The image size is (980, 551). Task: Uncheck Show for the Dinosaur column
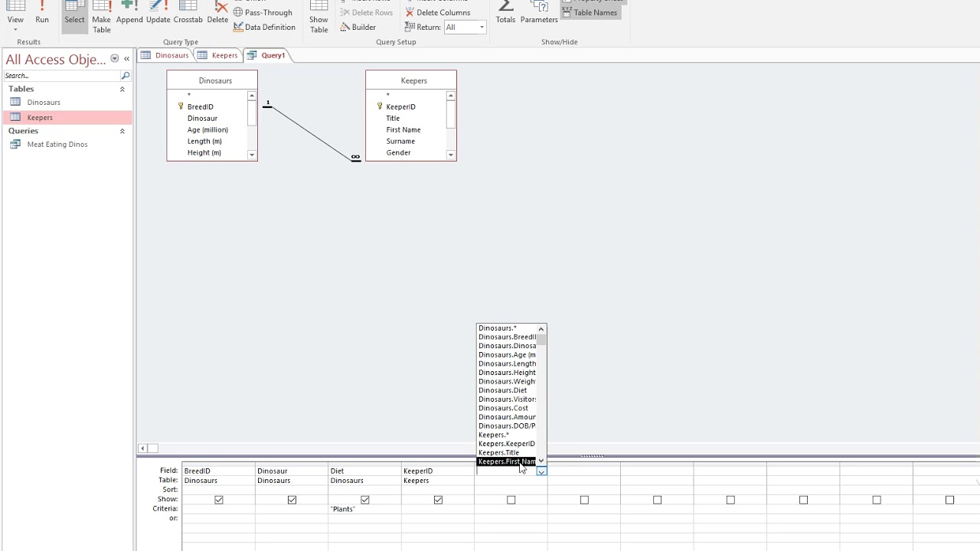click(x=292, y=500)
